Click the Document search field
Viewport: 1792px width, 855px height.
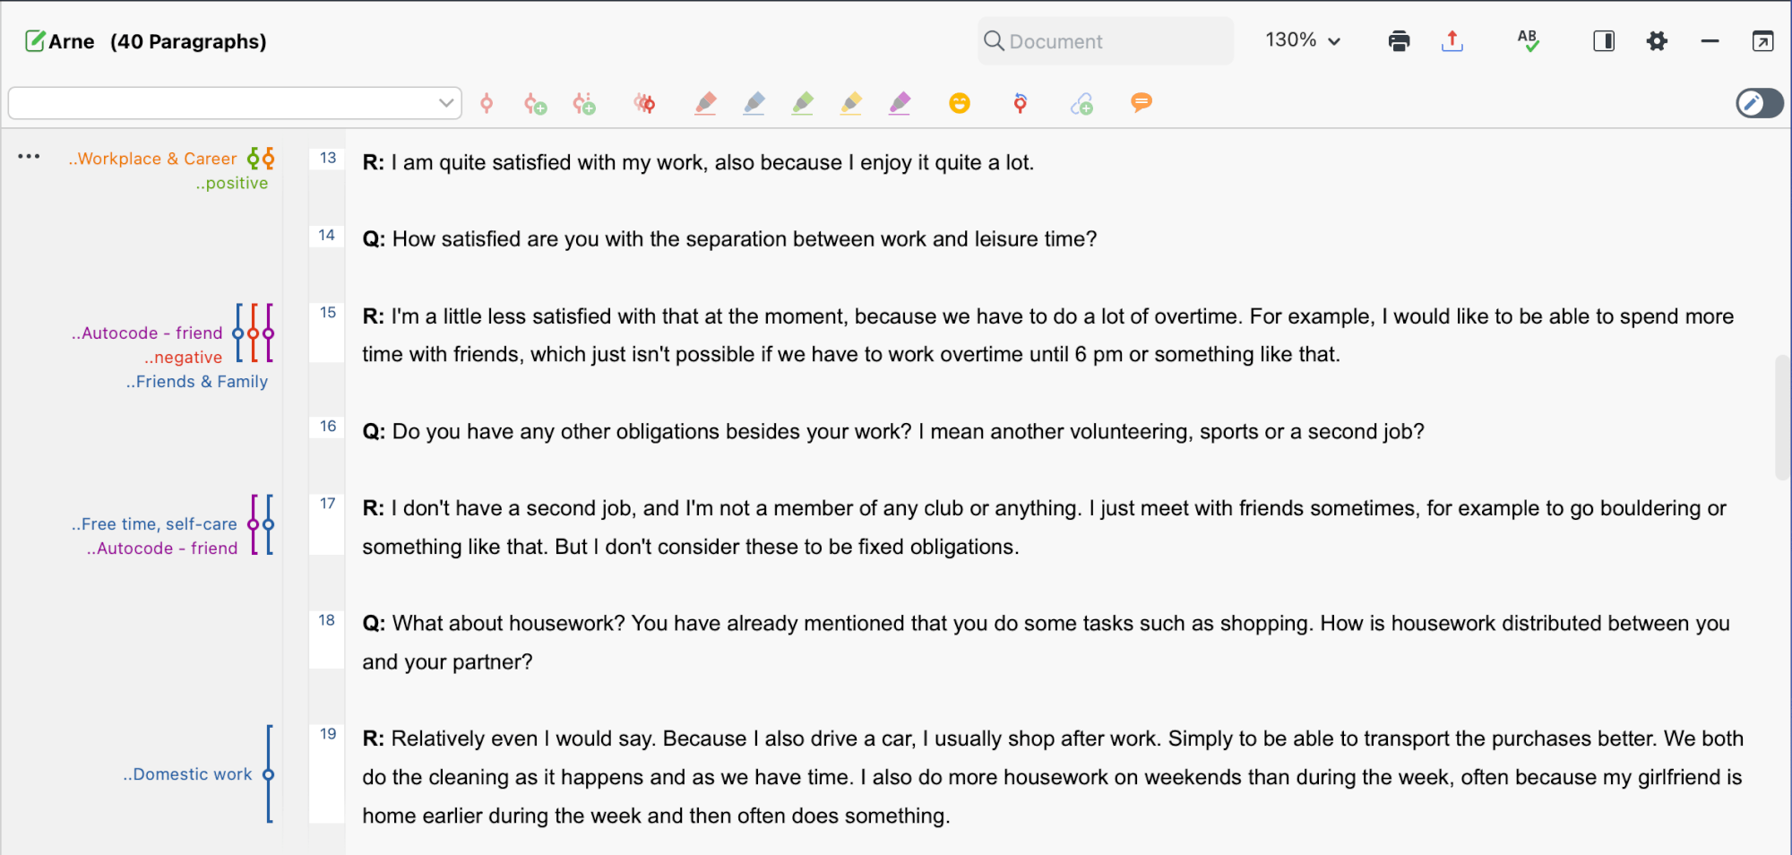pos(1106,41)
